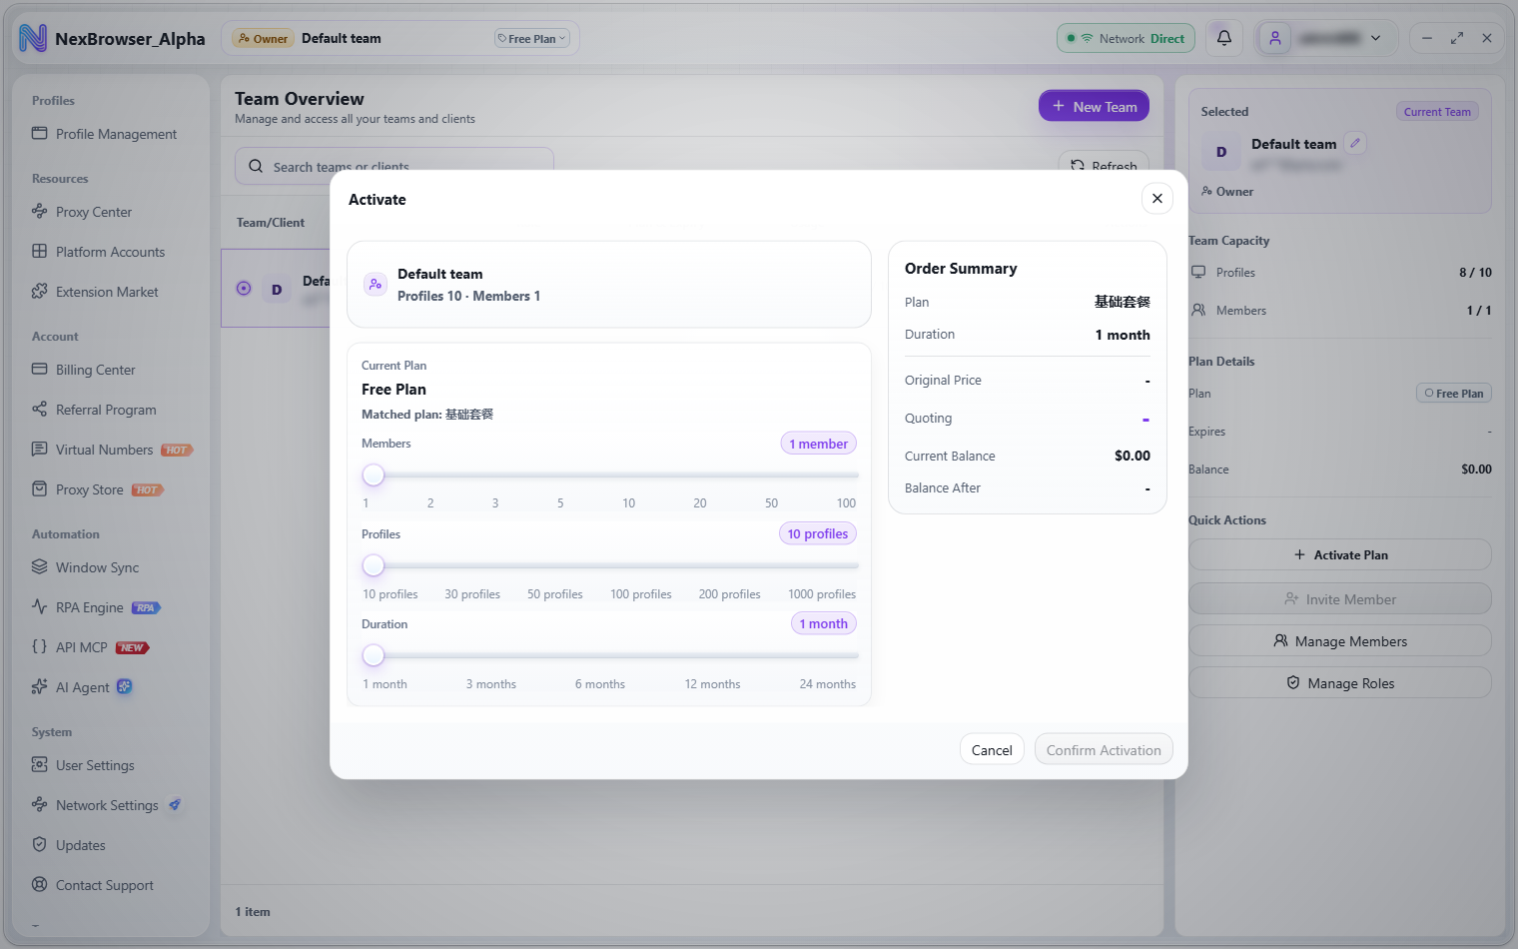This screenshot has width=1518, height=949.
Task: Click the '1 member' value pill
Action: click(818, 444)
